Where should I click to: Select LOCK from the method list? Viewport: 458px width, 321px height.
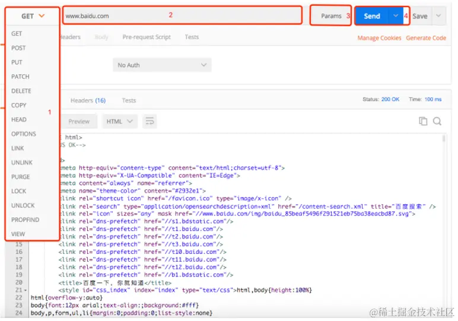(x=19, y=191)
